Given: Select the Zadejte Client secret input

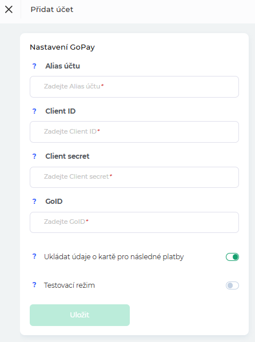Looking at the screenshot, I should click(134, 177).
